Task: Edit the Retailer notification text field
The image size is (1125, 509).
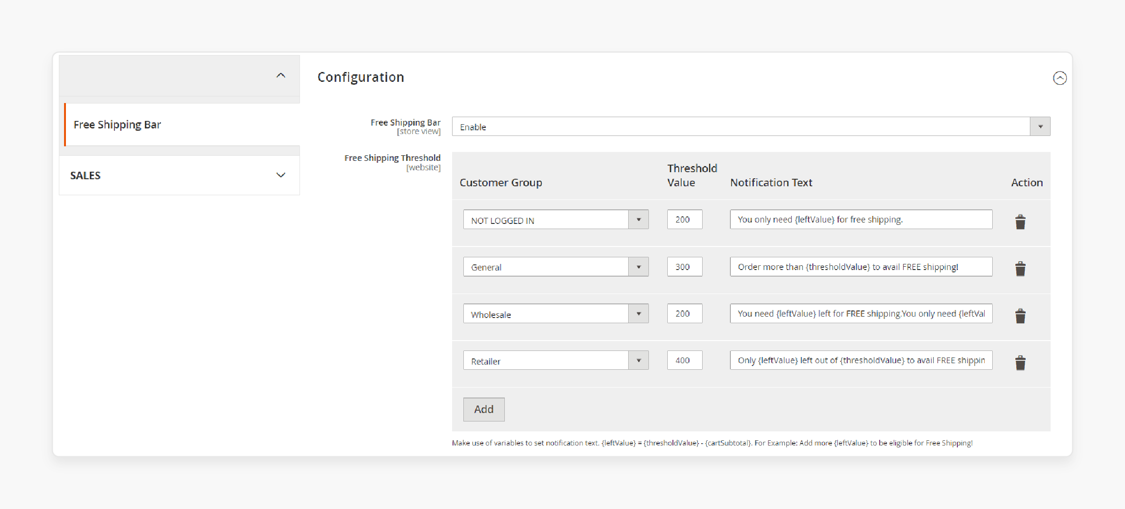Action: [861, 360]
